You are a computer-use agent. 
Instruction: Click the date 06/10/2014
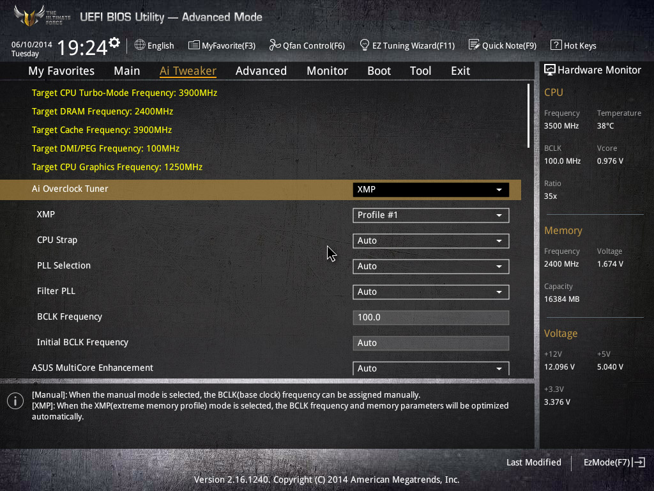tap(32, 44)
